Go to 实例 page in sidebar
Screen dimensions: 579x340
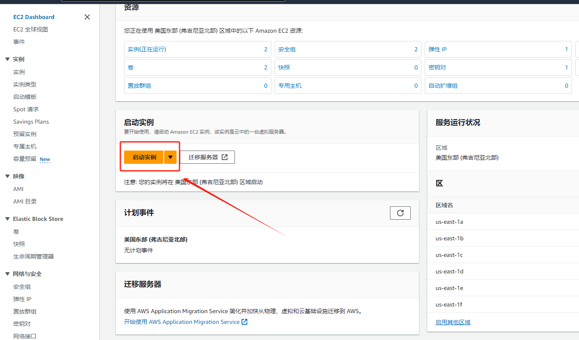pos(19,72)
